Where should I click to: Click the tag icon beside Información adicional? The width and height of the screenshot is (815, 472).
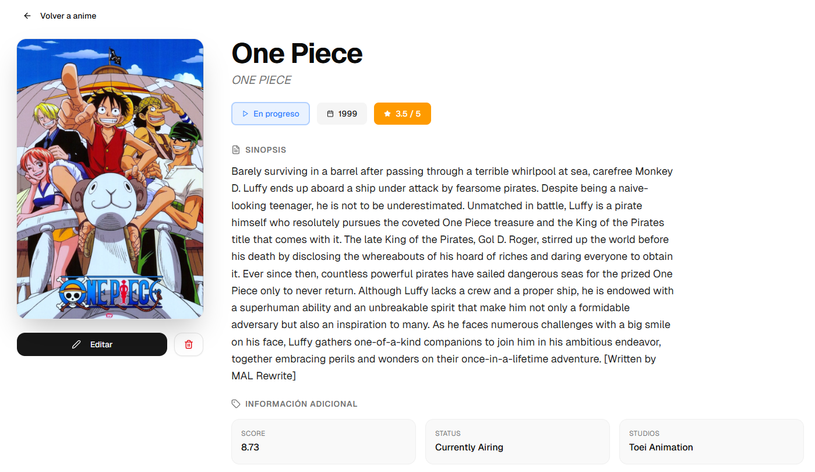[x=236, y=404]
